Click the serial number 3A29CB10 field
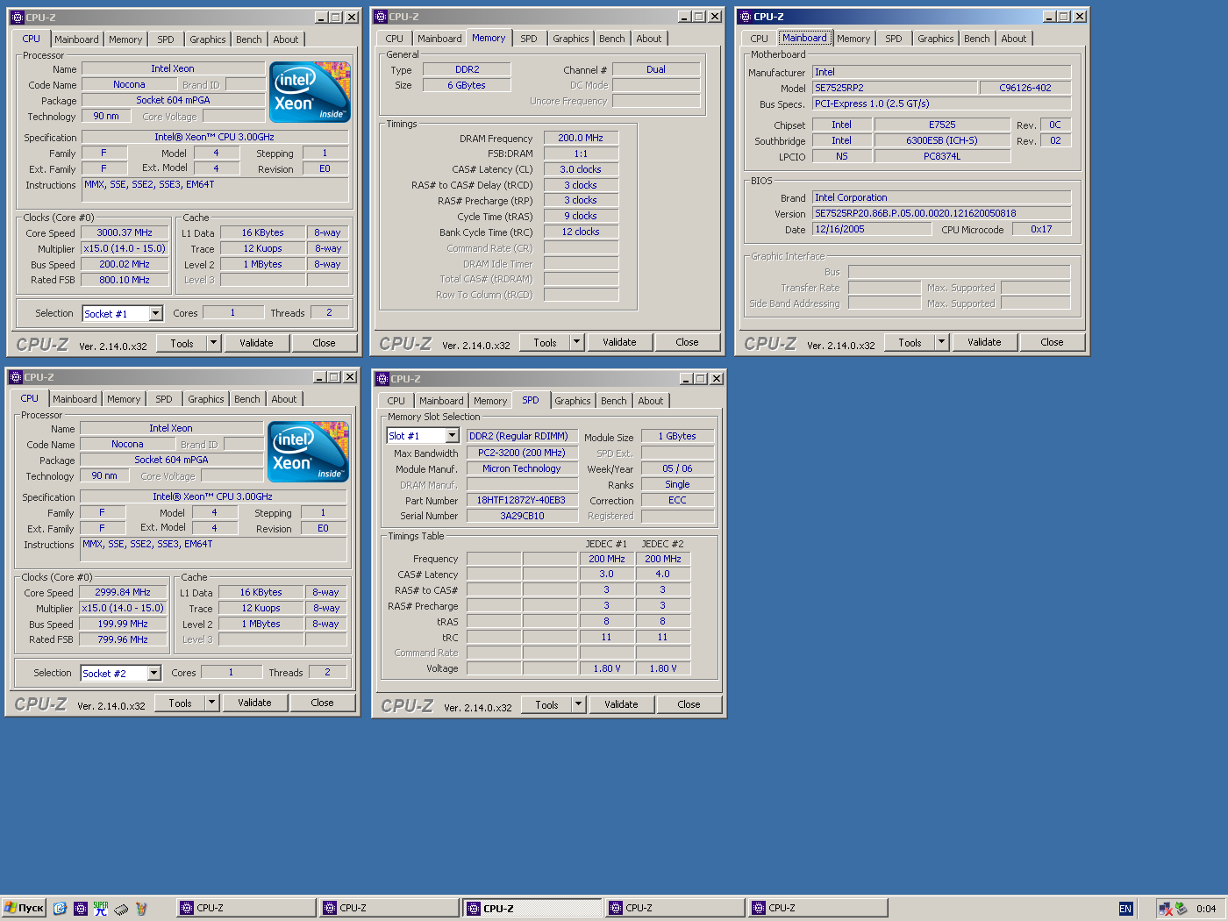 pos(522,516)
